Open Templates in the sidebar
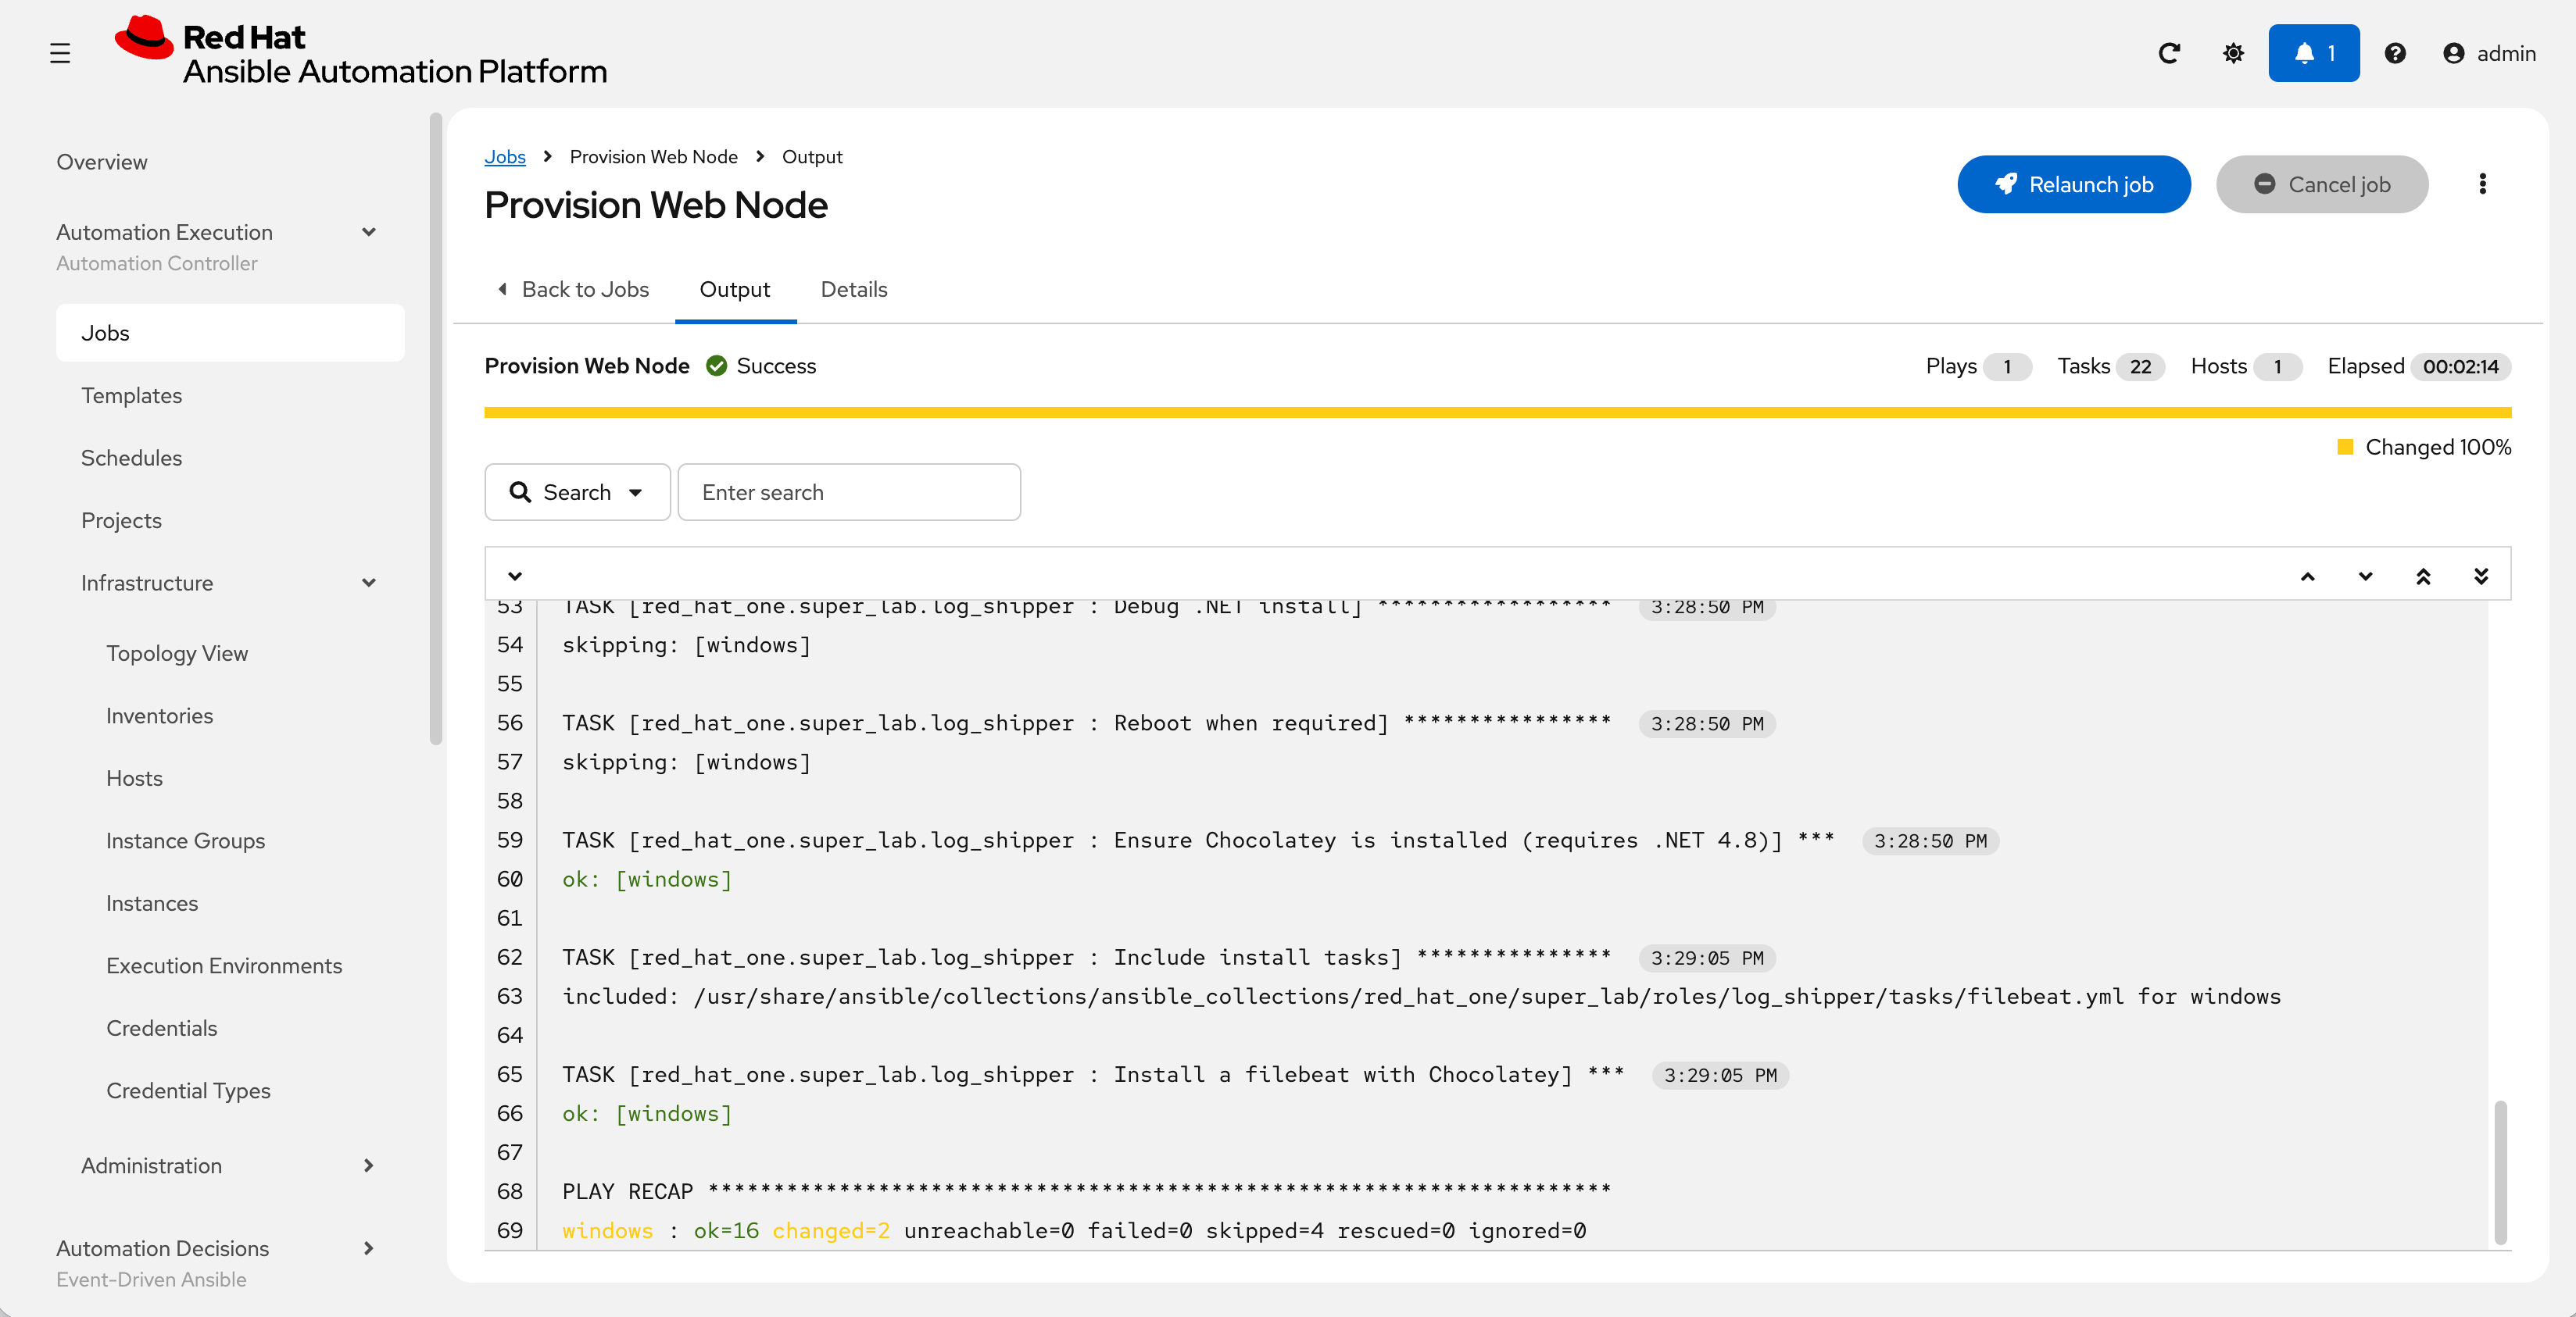Screen dimensions: 2576x1317 (132, 396)
